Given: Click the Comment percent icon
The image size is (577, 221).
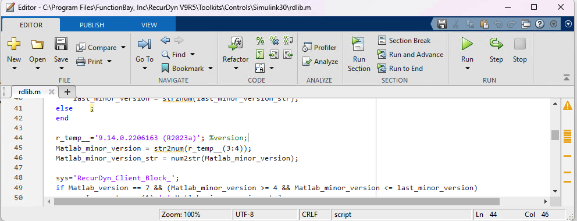Looking at the screenshot, I should 260,41.
